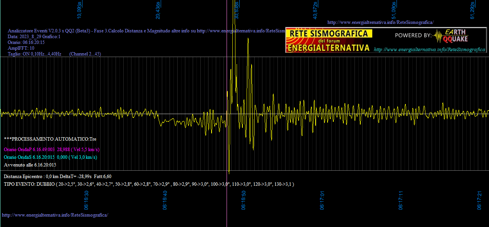Select the Analizzatore Eventi V2.0.3 title line
Image resolution: width=489 pixels, height=227 pixels.
146,31
